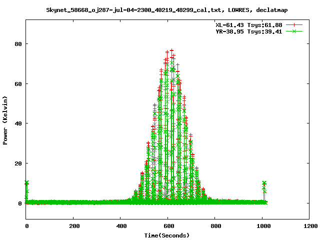
Task: Click the y-axis tick label 60
Action: (18, 84)
